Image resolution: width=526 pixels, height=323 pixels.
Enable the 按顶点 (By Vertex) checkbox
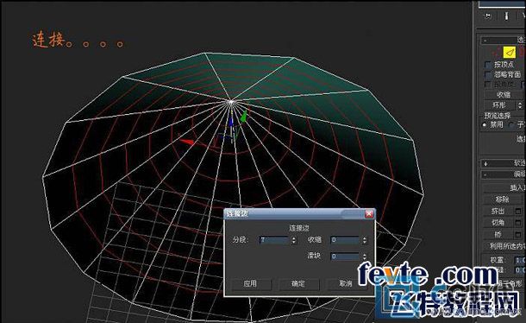click(488, 65)
